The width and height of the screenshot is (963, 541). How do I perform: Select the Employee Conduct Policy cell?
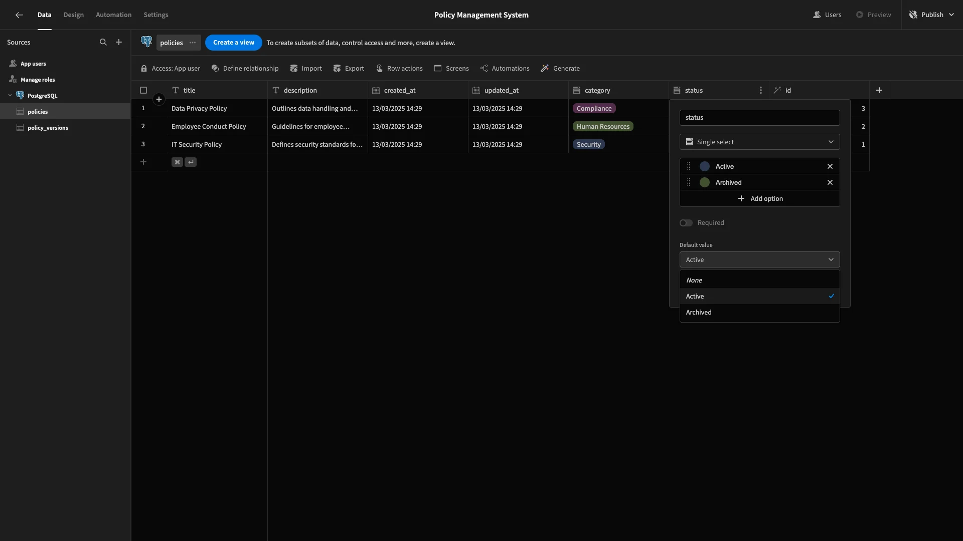[x=217, y=126]
